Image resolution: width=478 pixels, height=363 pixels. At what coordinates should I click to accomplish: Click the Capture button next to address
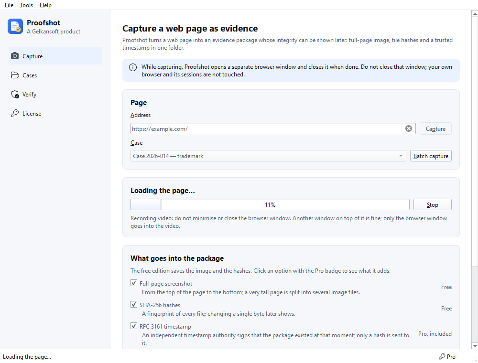pyautogui.click(x=435, y=128)
